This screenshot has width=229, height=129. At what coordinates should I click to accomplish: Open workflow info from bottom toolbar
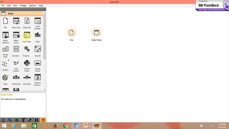[3, 120]
